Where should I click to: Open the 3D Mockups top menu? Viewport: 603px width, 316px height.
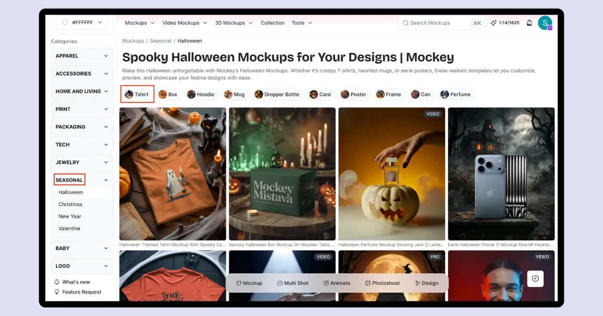(234, 23)
